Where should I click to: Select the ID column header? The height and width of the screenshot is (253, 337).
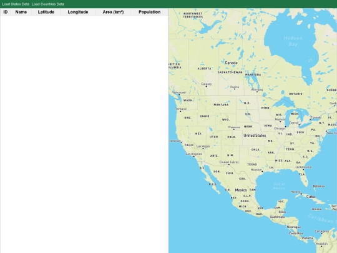click(6, 12)
